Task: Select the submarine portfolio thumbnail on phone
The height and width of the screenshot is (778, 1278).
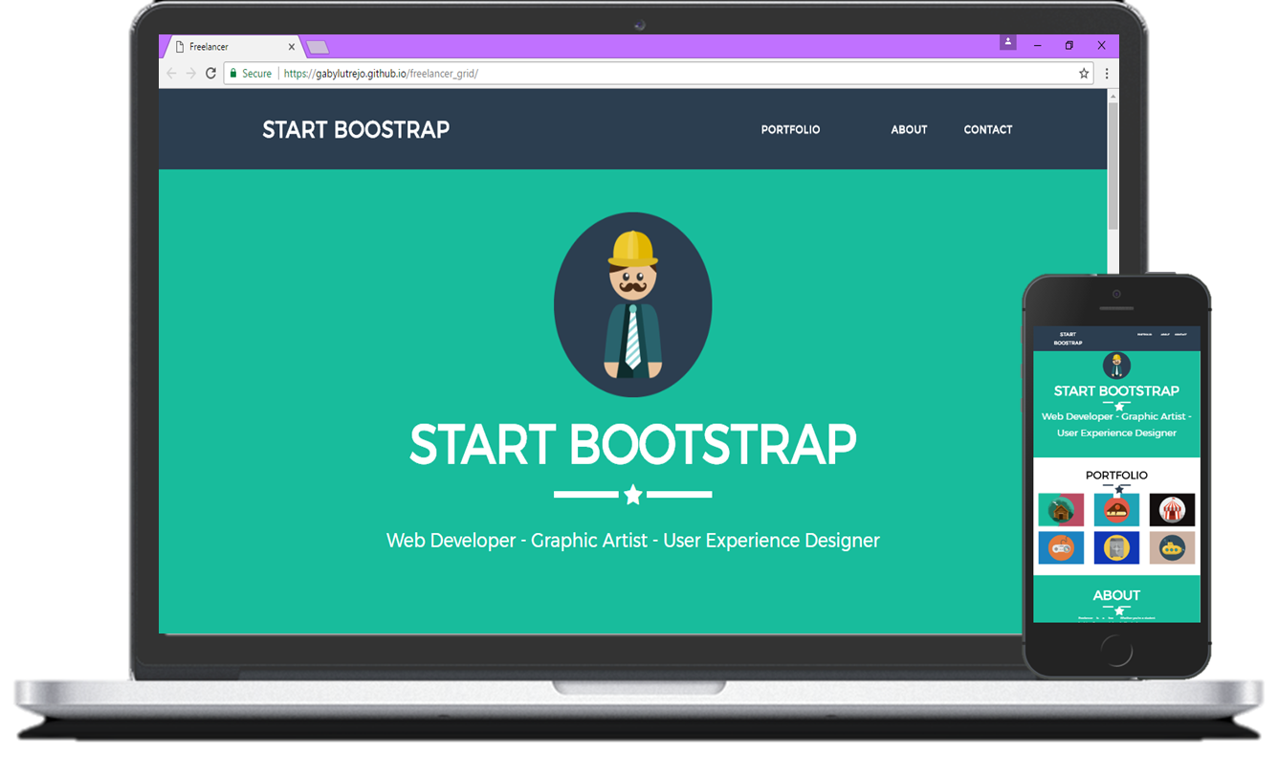Action: pyautogui.click(x=1172, y=547)
